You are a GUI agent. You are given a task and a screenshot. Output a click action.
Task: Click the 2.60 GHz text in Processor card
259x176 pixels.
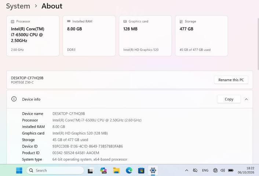click(17, 50)
